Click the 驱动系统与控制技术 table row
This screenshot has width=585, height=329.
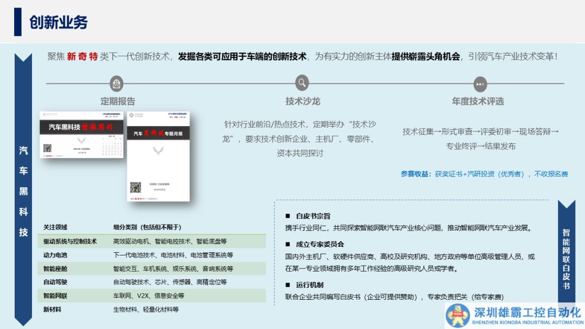pyautogui.click(x=152, y=241)
